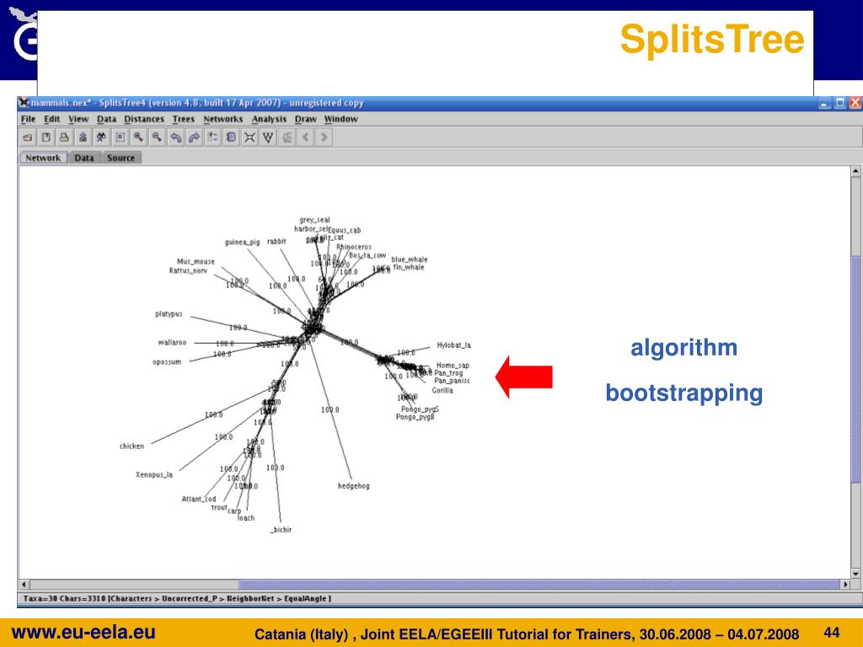Select the 'platypus' taxon label
Screen dimensions: 863x647
click(169, 314)
